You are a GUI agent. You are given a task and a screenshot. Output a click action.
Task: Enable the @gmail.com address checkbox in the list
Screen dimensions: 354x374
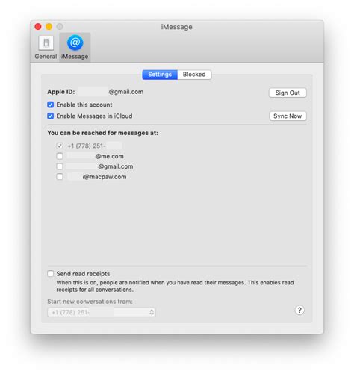tap(60, 166)
